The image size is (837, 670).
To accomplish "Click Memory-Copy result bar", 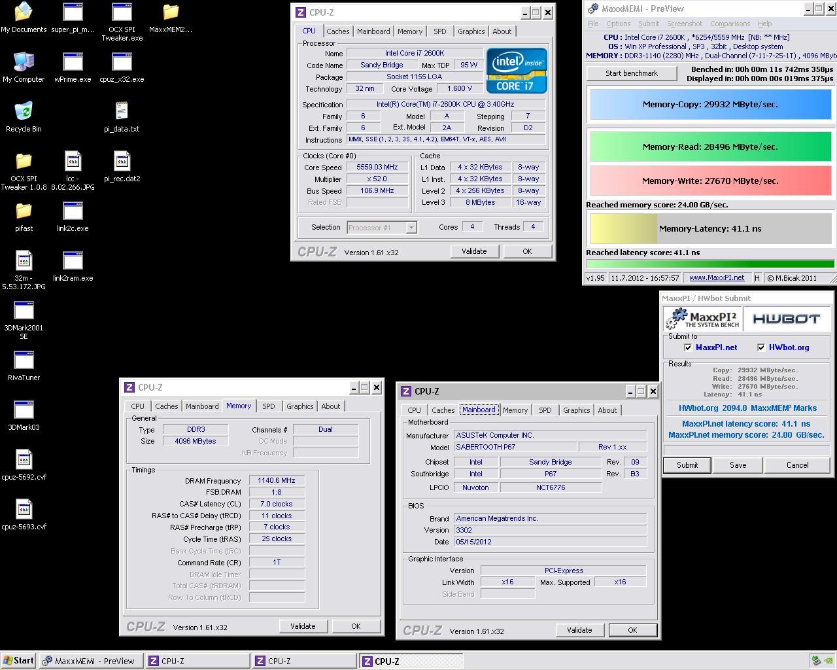I will pos(711,105).
